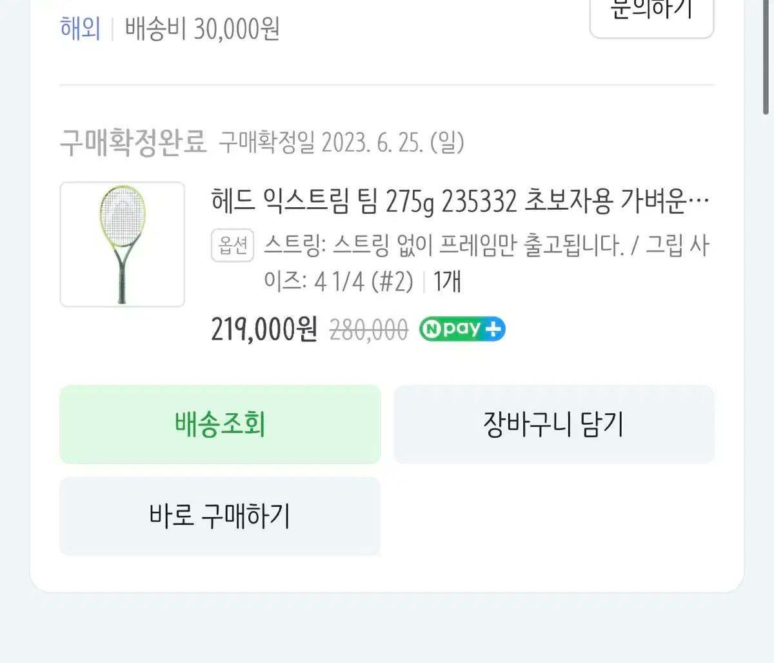This screenshot has width=774, height=663.
Task: Click the 219,000원 sale price
Action: click(264, 330)
